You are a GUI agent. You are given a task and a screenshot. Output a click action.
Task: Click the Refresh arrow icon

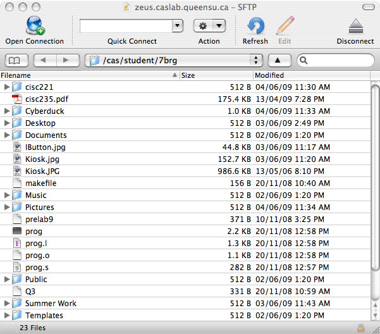(x=255, y=25)
